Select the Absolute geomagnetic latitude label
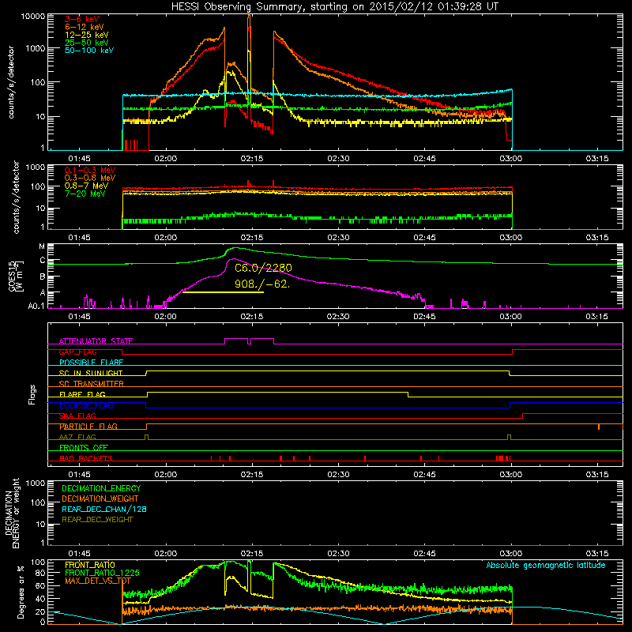 pyautogui.click(x=546, y=565)
